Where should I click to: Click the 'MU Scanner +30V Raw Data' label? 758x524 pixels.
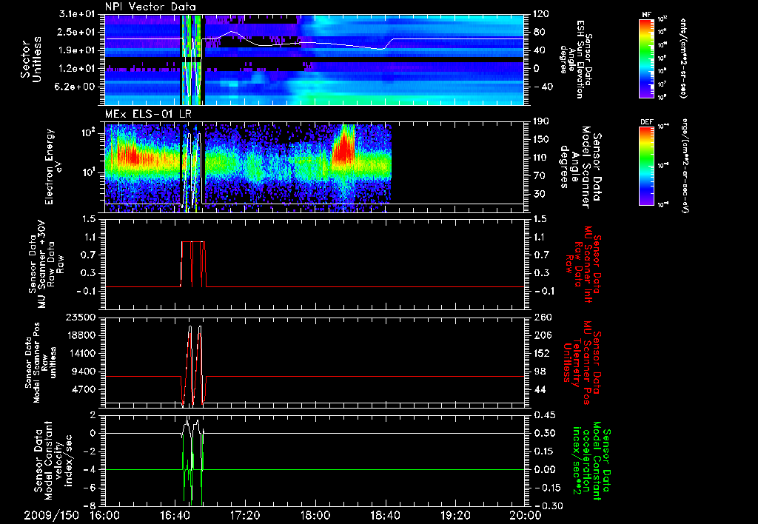tap(46, 264)
